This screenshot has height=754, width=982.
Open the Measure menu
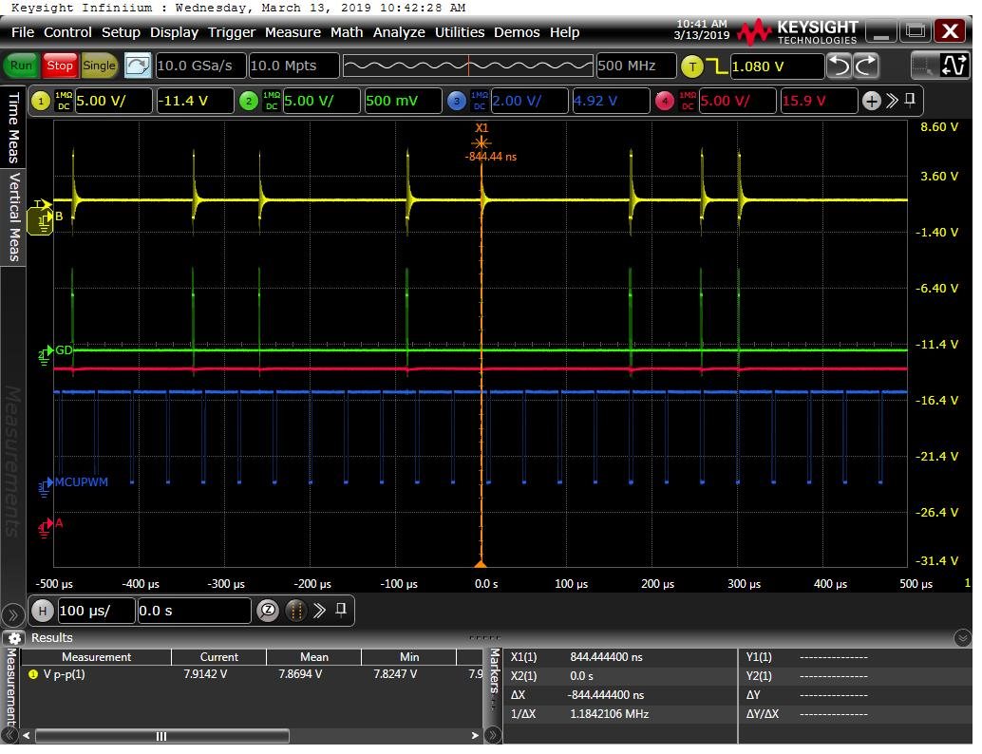coord(293,32)
